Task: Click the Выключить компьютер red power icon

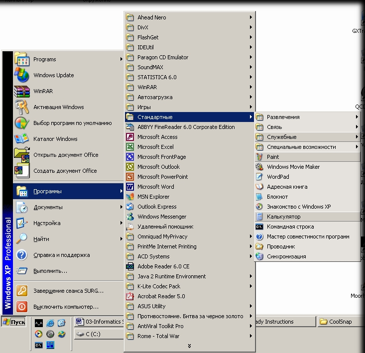Action: 21,307
